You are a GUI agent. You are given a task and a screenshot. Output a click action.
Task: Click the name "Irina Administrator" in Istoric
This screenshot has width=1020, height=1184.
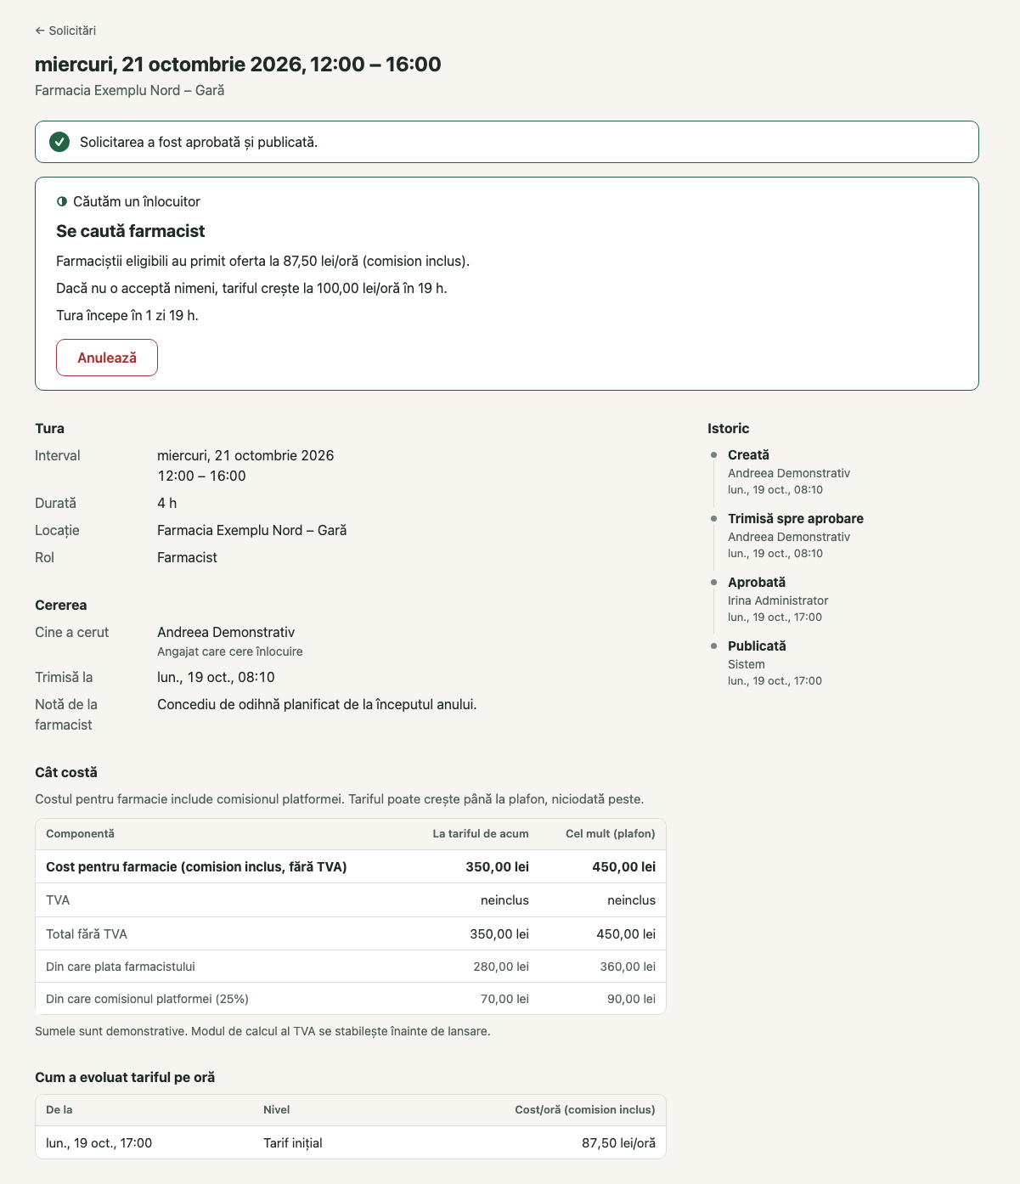(x=778, y=600)
